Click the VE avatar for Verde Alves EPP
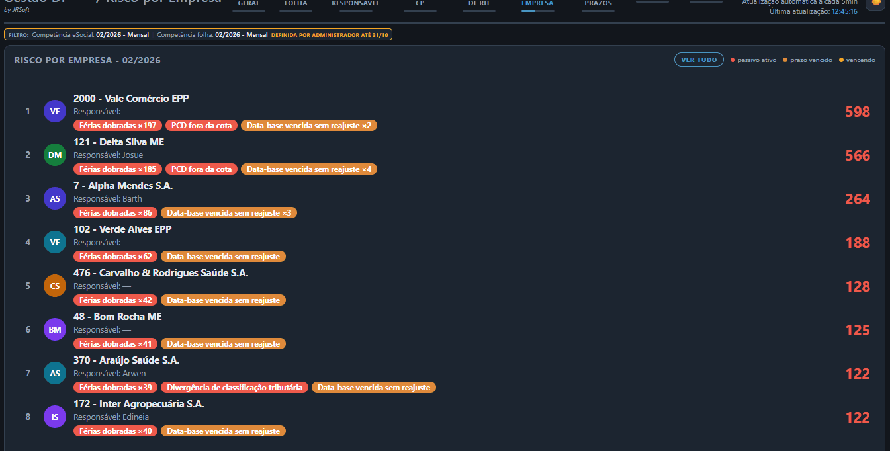The image size is (890, 451). tap(55, 242)
